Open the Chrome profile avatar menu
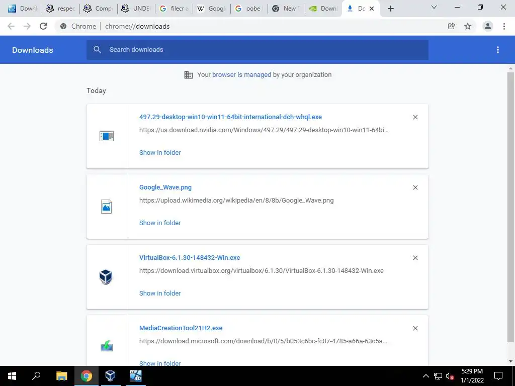This screenshot has width=515, height=386. tap(488, 26)
